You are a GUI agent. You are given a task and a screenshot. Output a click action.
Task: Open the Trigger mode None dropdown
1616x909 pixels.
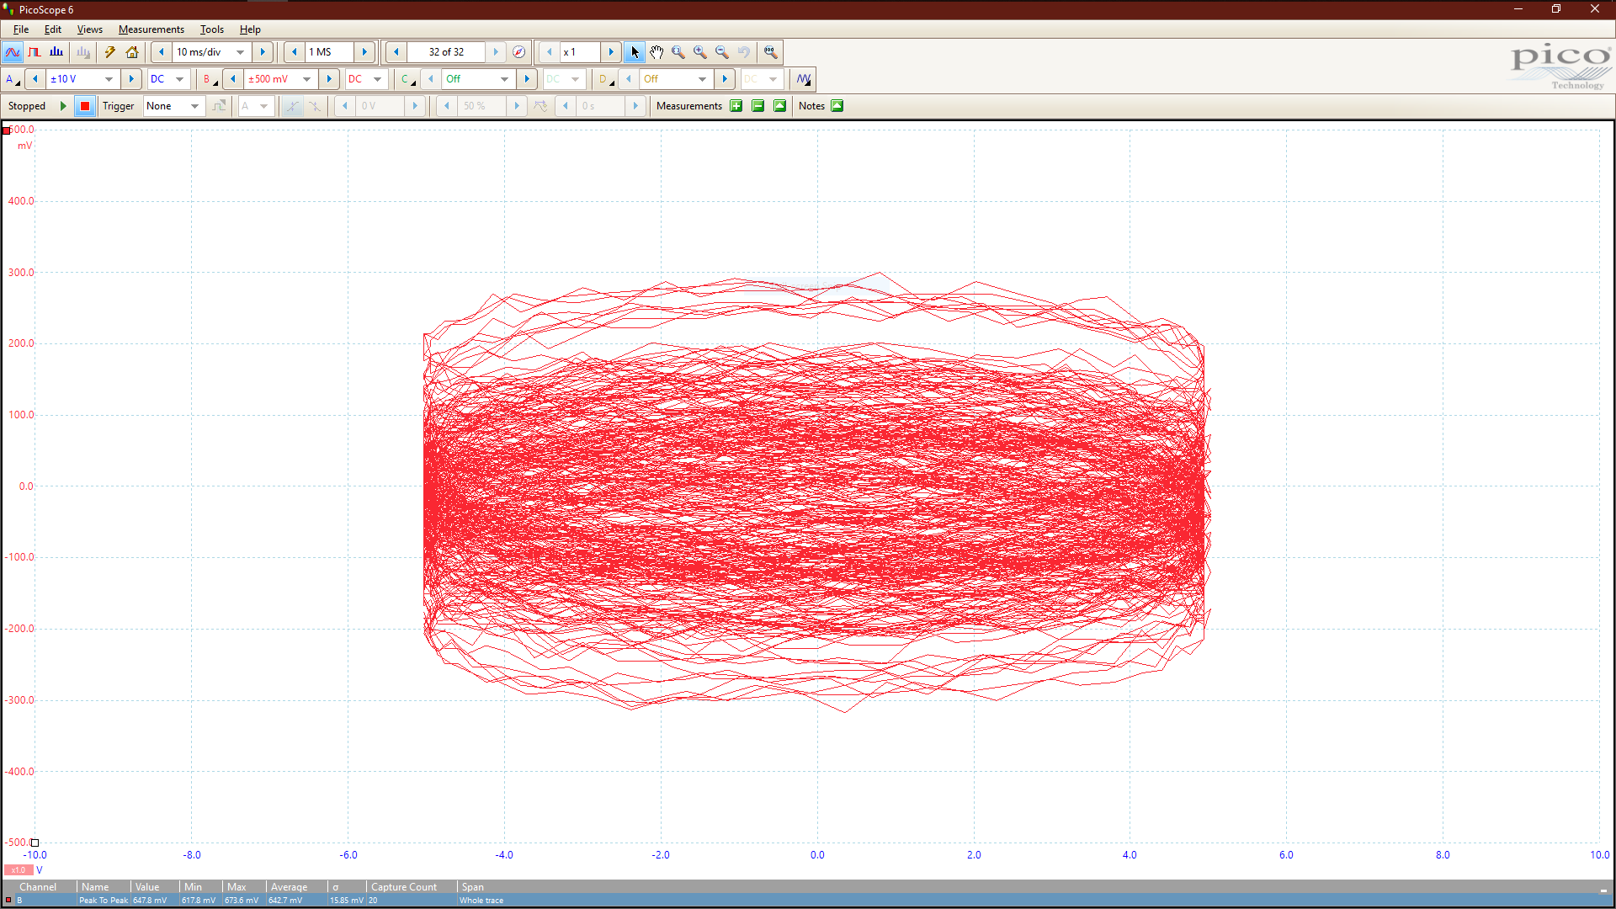click(x=194, y=106)
